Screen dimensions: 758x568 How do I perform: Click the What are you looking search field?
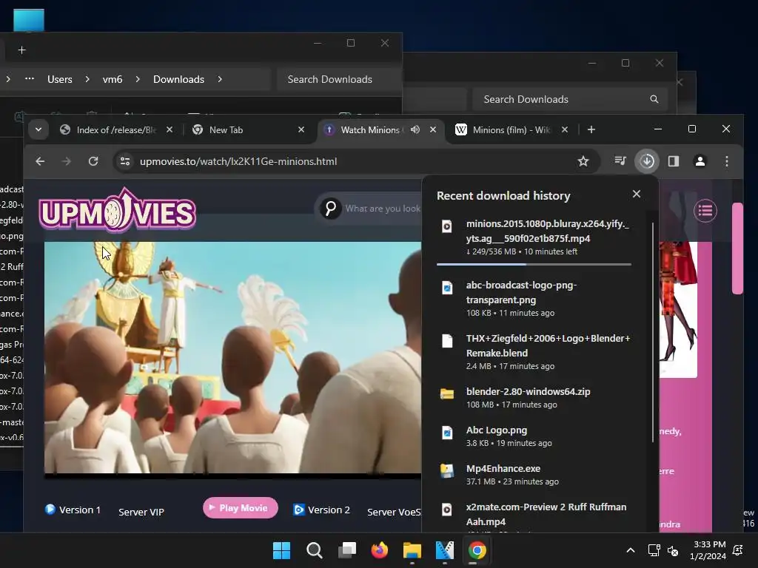pyautogui.click(x=383, y=209)
